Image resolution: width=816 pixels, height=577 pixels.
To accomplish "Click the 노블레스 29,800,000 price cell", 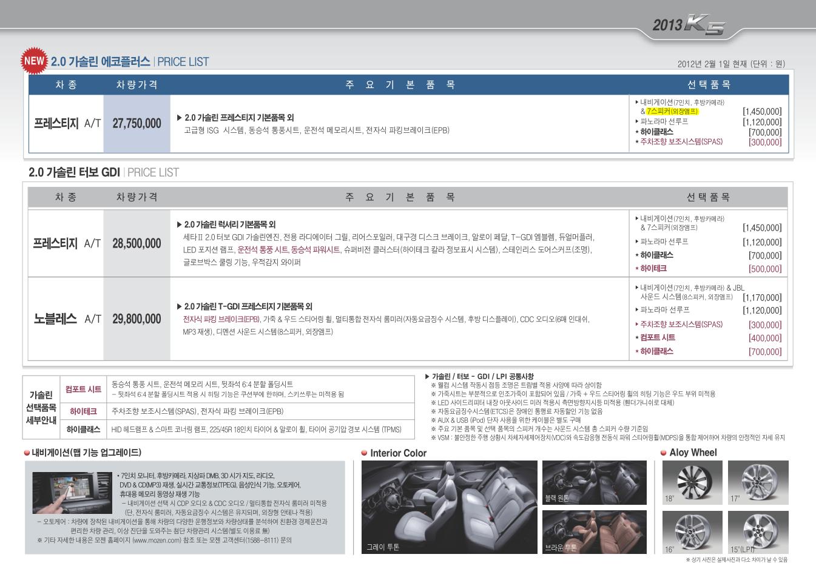I will coord(137,319).
